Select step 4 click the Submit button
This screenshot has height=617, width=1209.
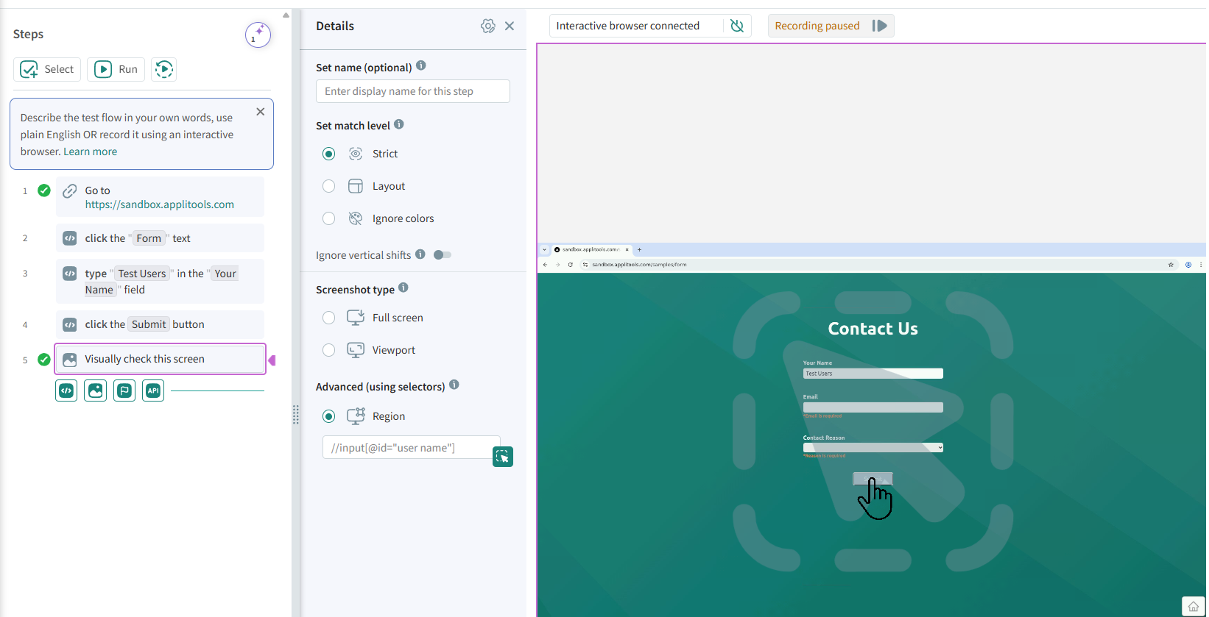click(x=160, y=324)
